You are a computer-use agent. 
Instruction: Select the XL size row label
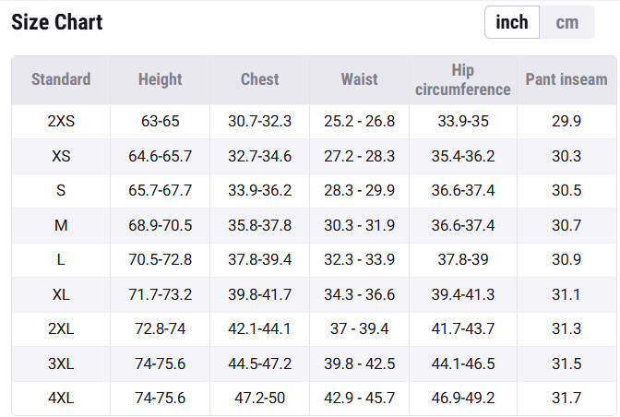click(61, 294)
